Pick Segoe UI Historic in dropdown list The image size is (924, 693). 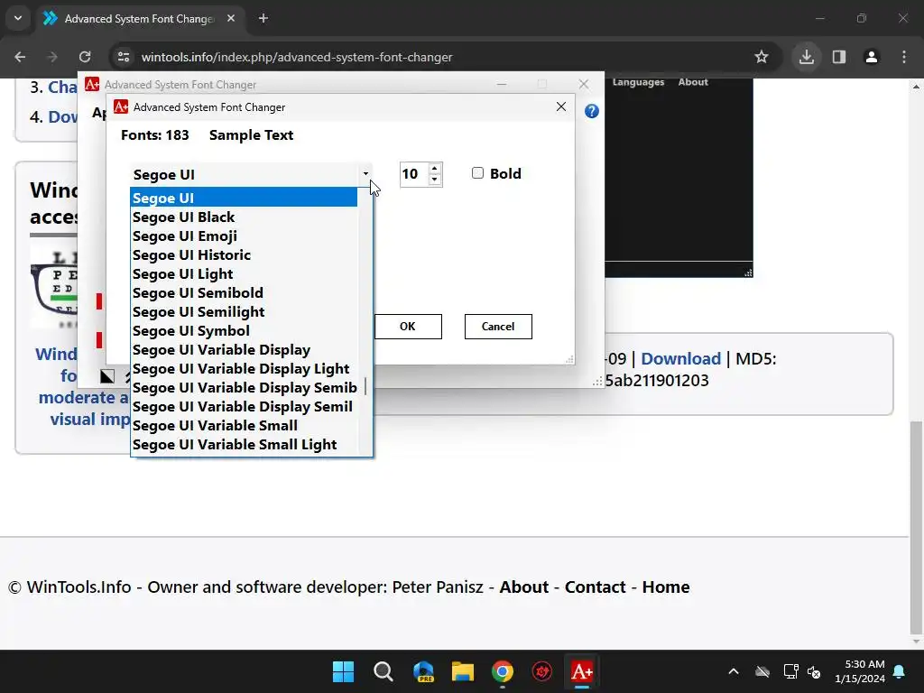[244, 254]
